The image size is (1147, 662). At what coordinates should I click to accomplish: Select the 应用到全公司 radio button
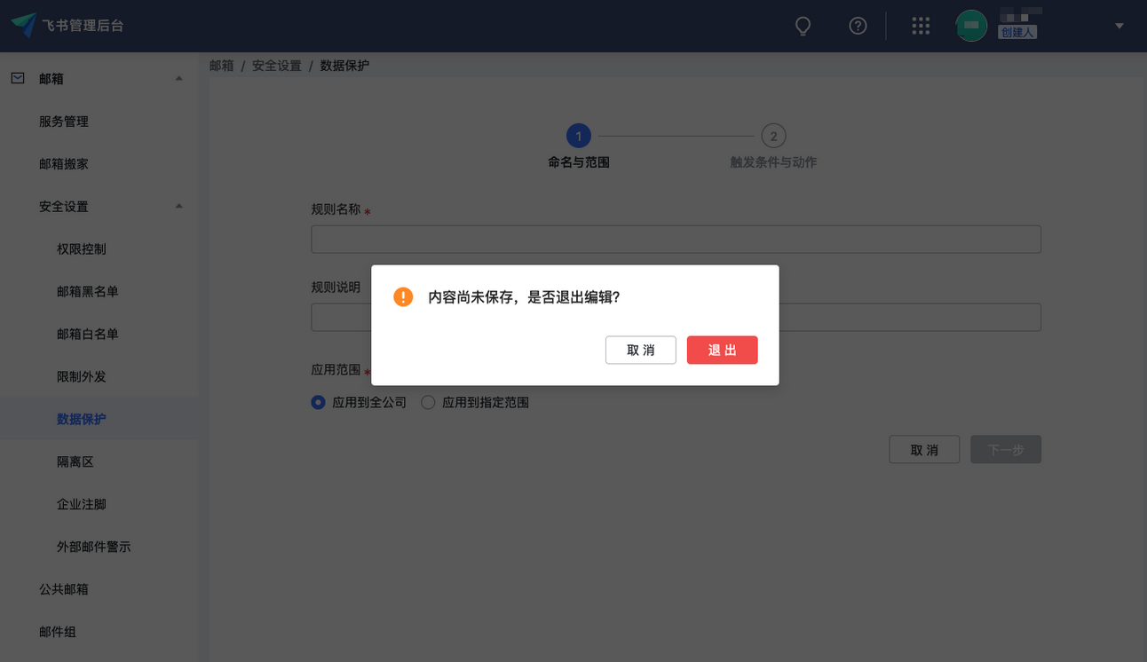tap(318, 402)
